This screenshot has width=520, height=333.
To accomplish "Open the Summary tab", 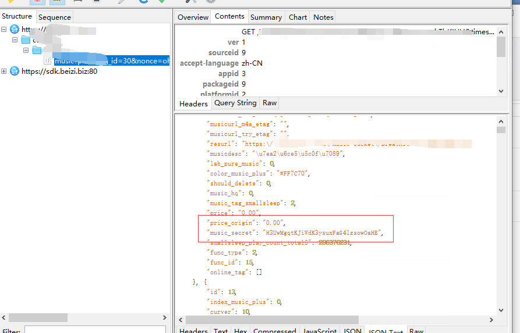I will 266,17.
